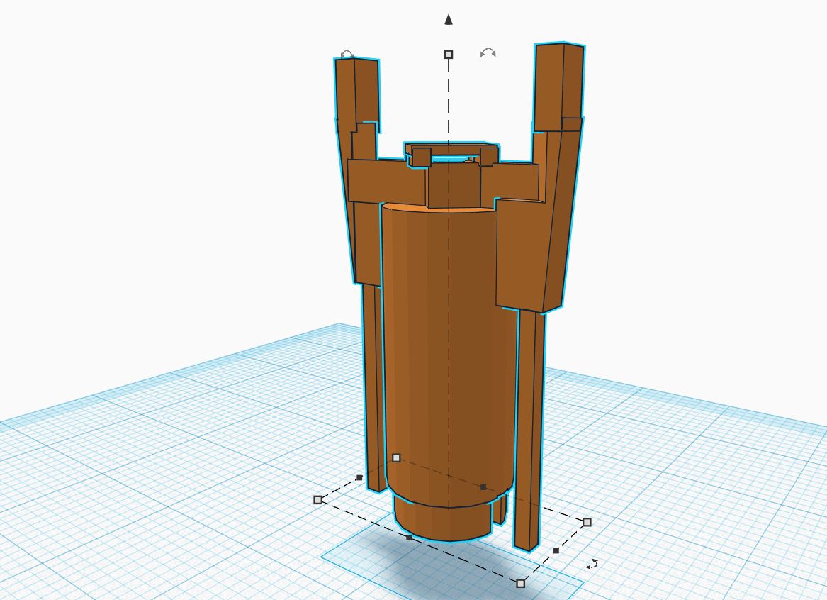Click the small cylindrical base at the model's bottom
The height and width of the screenshot is (600, 827).
tap(443, 518)
